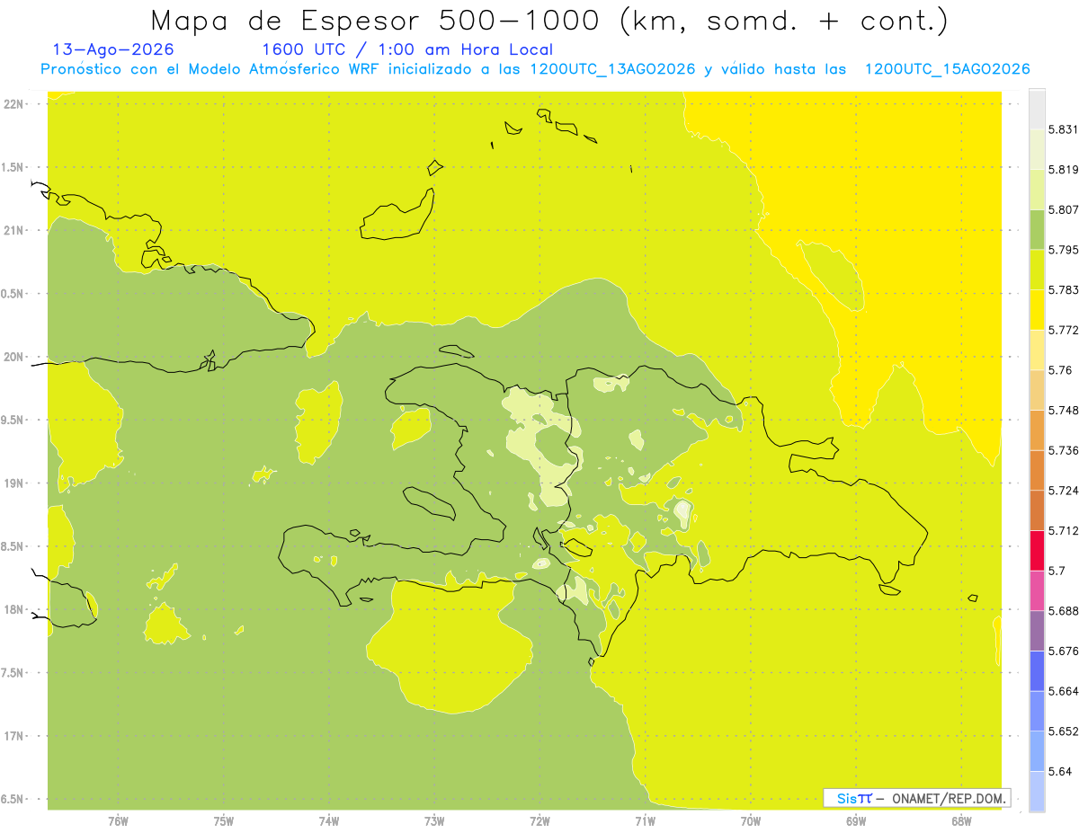Click the 22N latitude label
The width and height of the screenshot is (1079, 833).
tap(13, 103)
